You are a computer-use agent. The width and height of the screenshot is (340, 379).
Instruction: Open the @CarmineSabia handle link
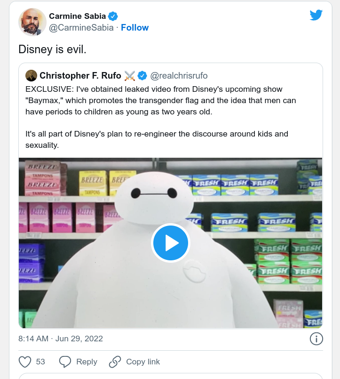click(81, 28)
